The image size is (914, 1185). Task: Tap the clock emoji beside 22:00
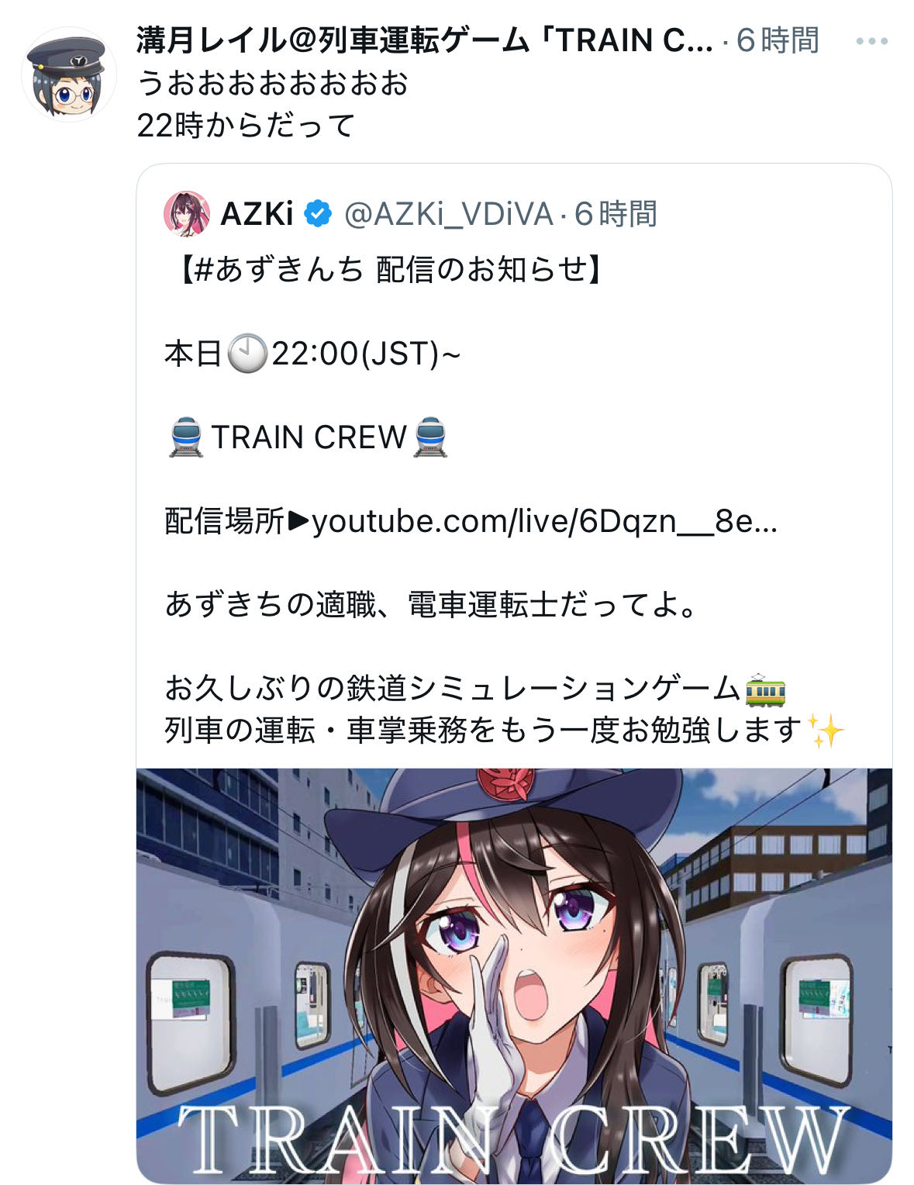coord(247,354)
